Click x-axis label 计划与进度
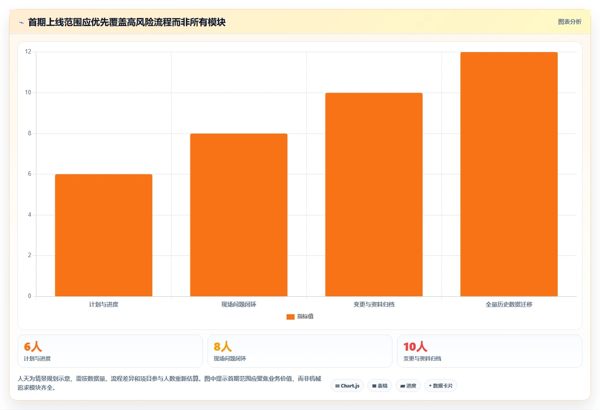The width and height of the screenshot is (600, 410). [x=104, y=304]
